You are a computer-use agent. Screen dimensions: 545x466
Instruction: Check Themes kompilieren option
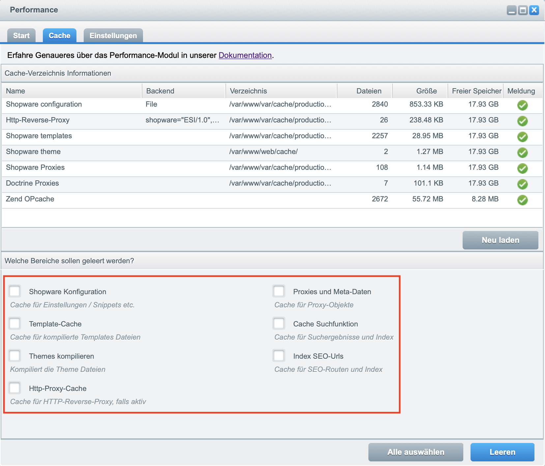pyautogui.click(x=15, y=355)
